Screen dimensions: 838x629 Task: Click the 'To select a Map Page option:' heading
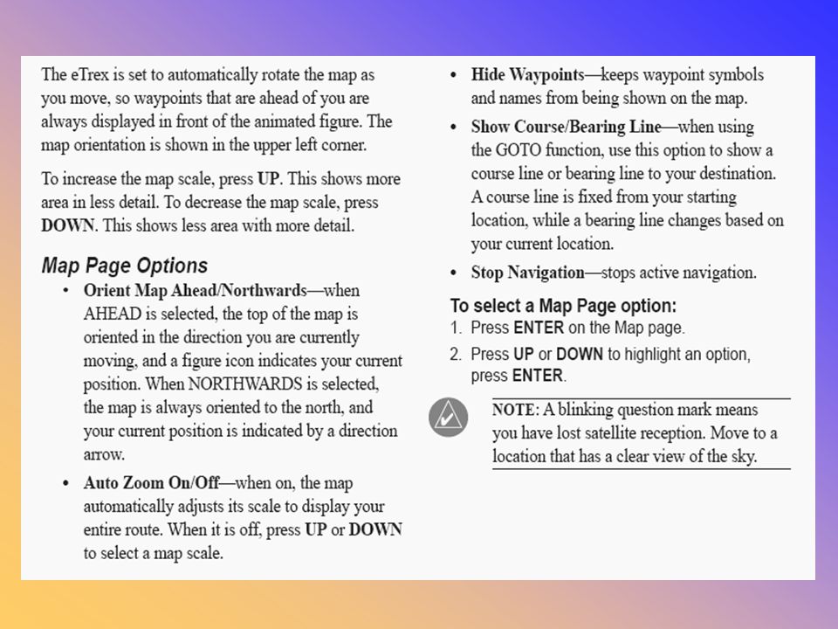tap(563, 306)
